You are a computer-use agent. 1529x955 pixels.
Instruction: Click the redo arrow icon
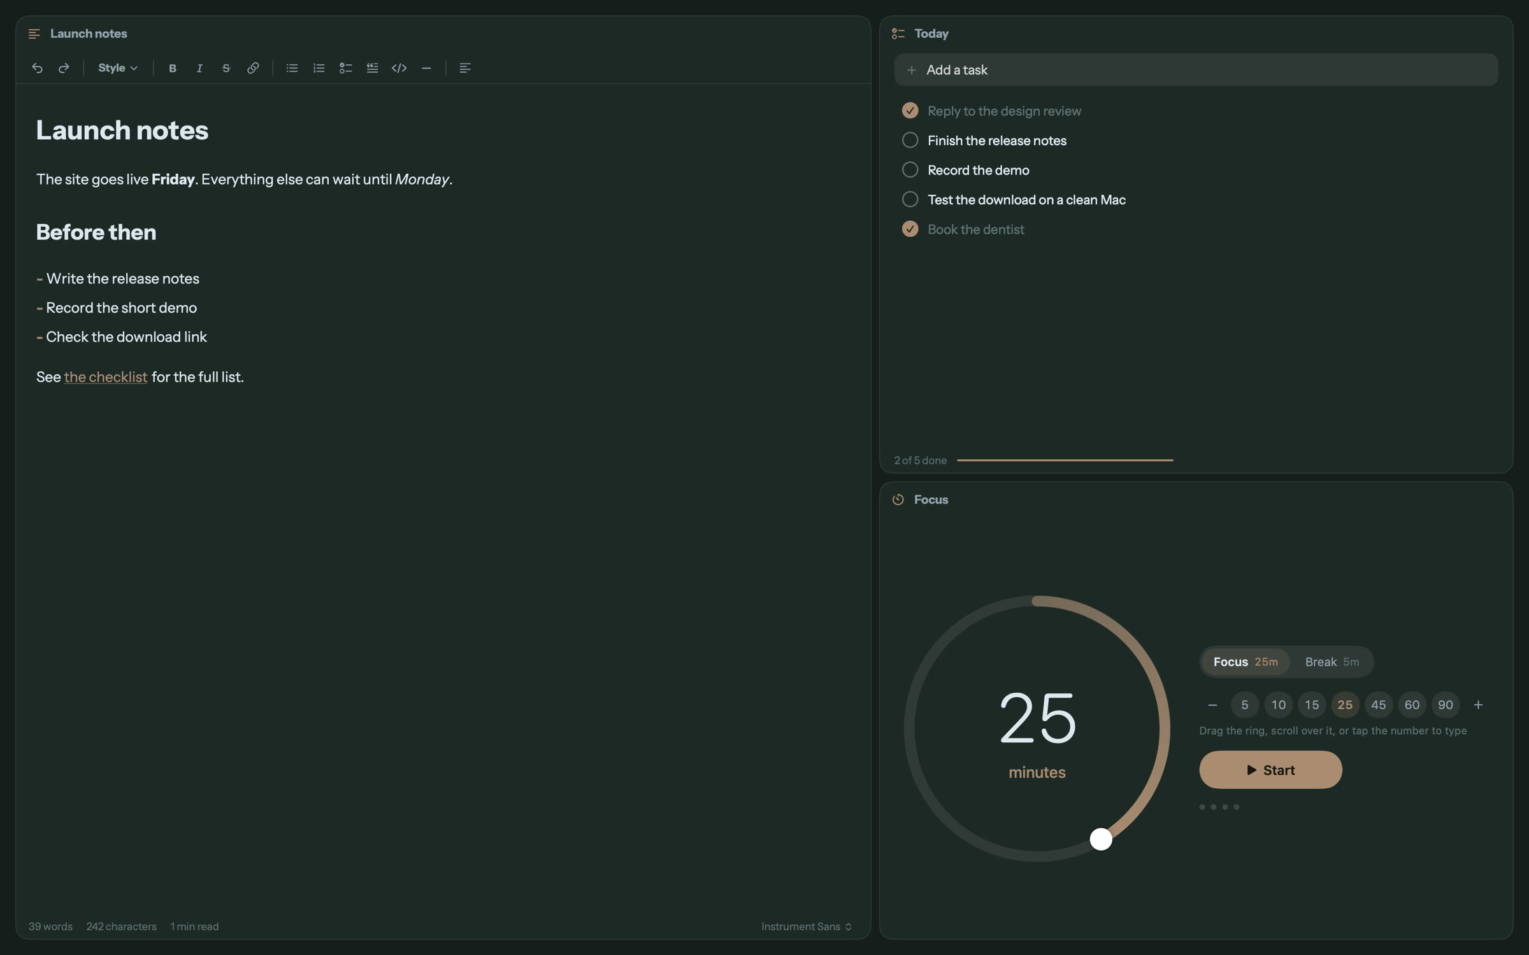[64, 68]
